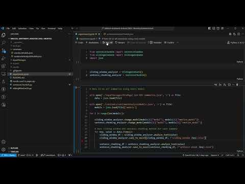Screen dimensions: 245x184
Task: Change first cell language from Python
Action: [x=240, y=62]
